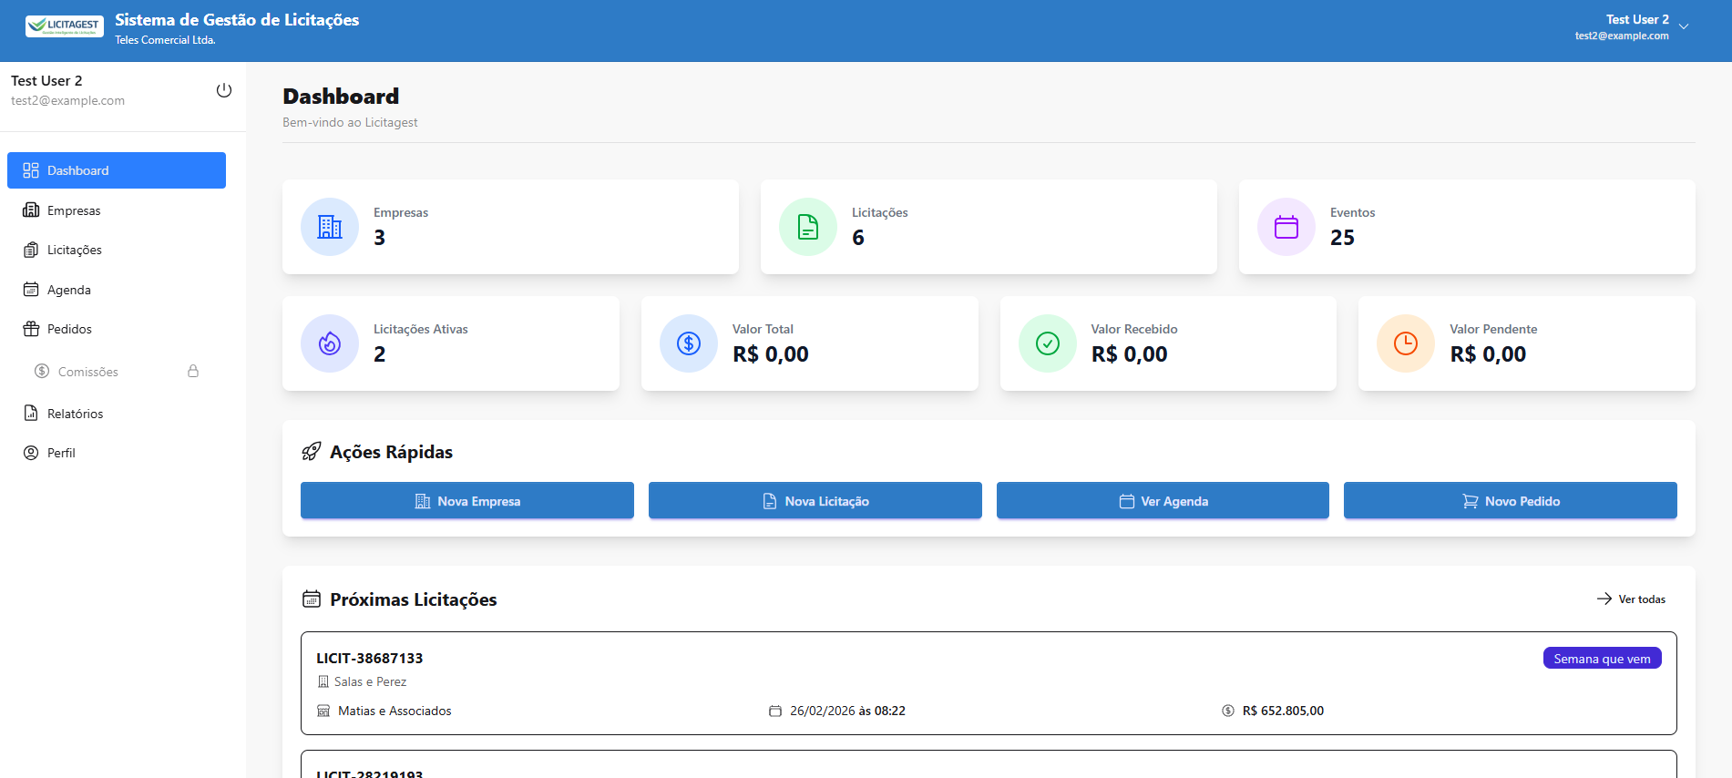This screenshot has height=778, width=1732.
Task: Follow the Ver todas link
Action: 1632,599
